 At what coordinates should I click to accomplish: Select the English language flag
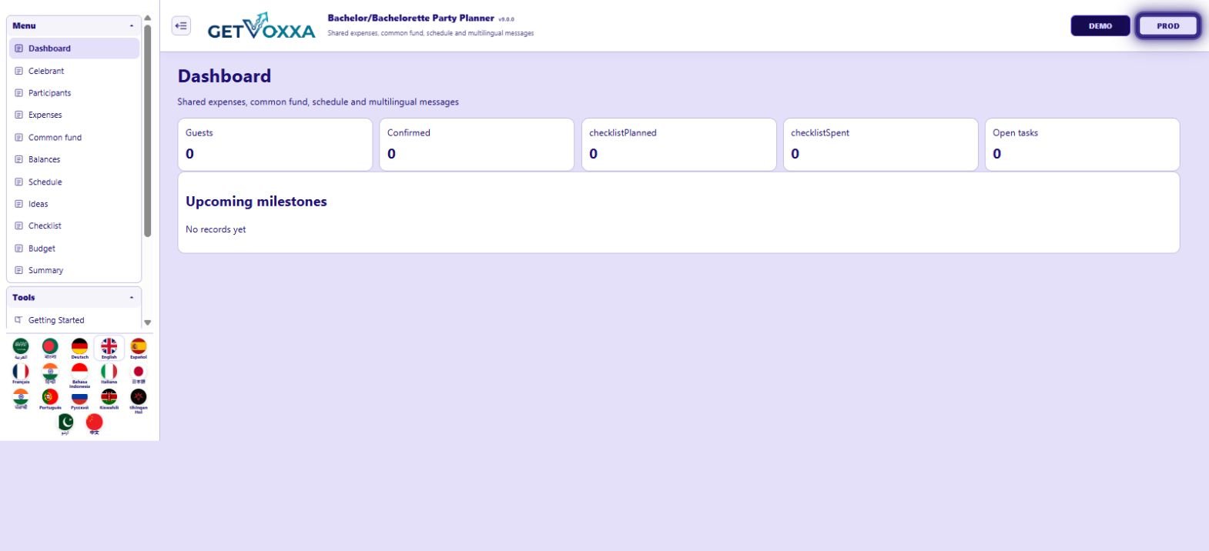[109, 348]
